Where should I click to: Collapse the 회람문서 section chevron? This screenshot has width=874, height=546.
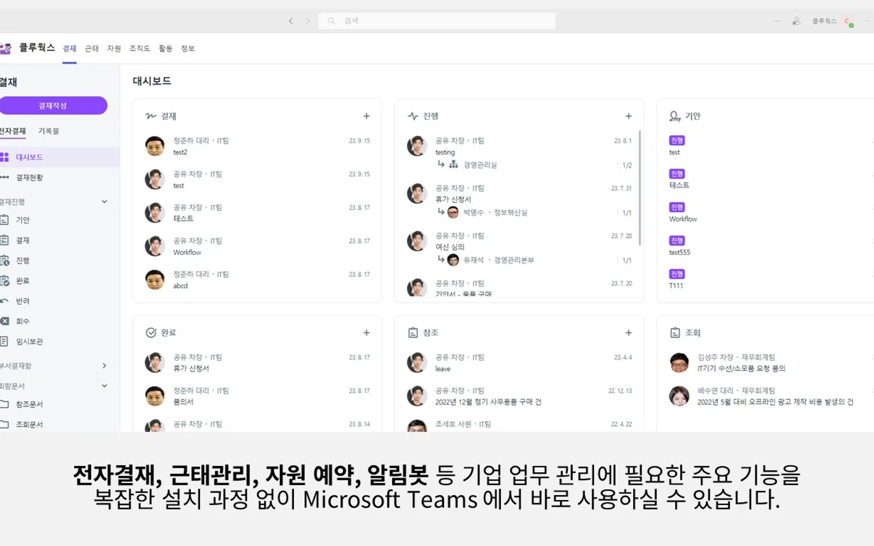point(104,385)
